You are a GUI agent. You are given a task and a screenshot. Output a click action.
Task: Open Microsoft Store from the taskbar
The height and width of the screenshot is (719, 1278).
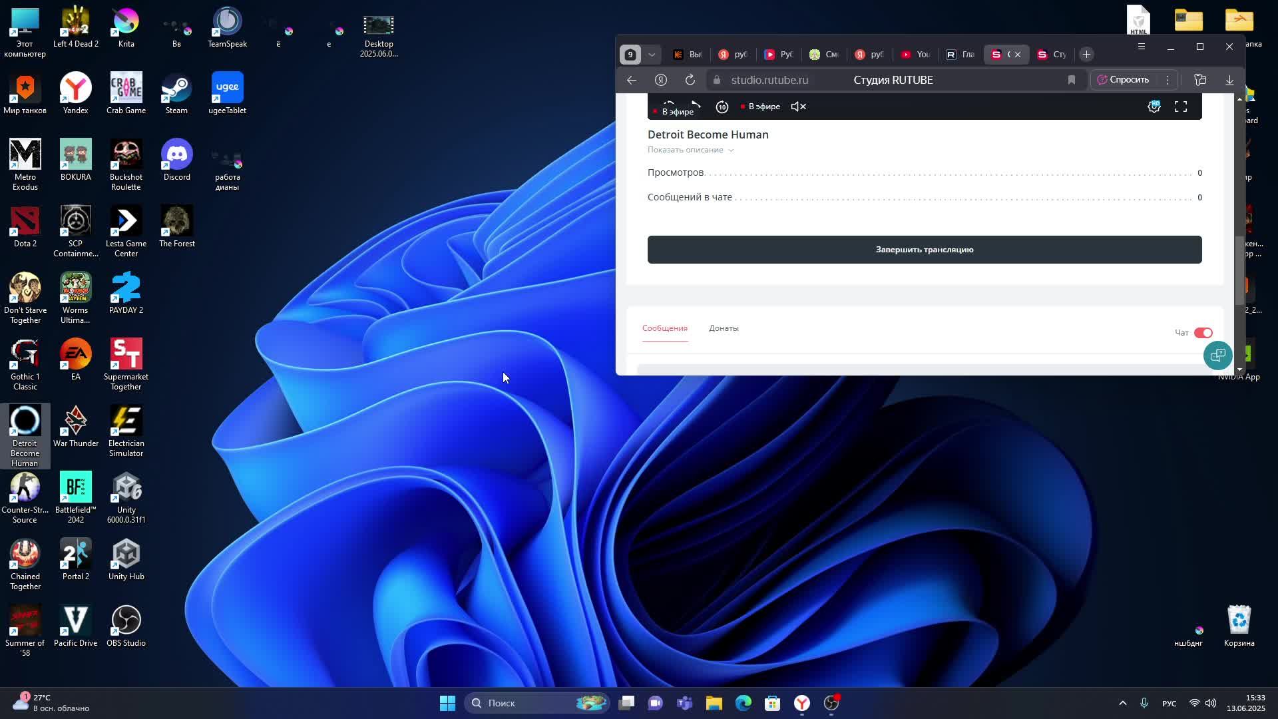click(773, 703)
